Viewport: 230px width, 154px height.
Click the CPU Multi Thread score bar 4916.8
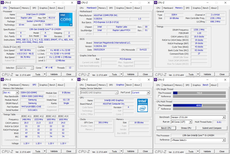[199, 105]
